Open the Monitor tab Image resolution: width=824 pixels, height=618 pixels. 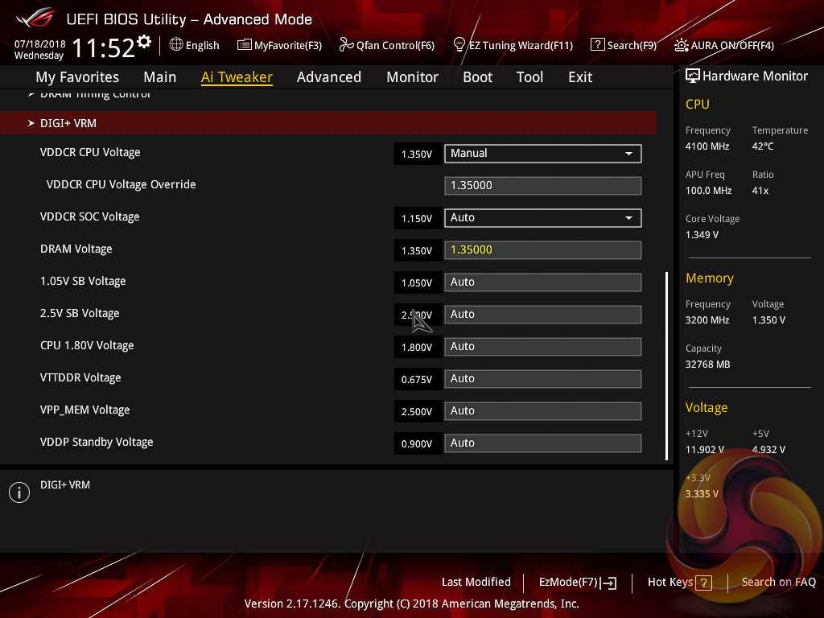click(x=413, y=77)
